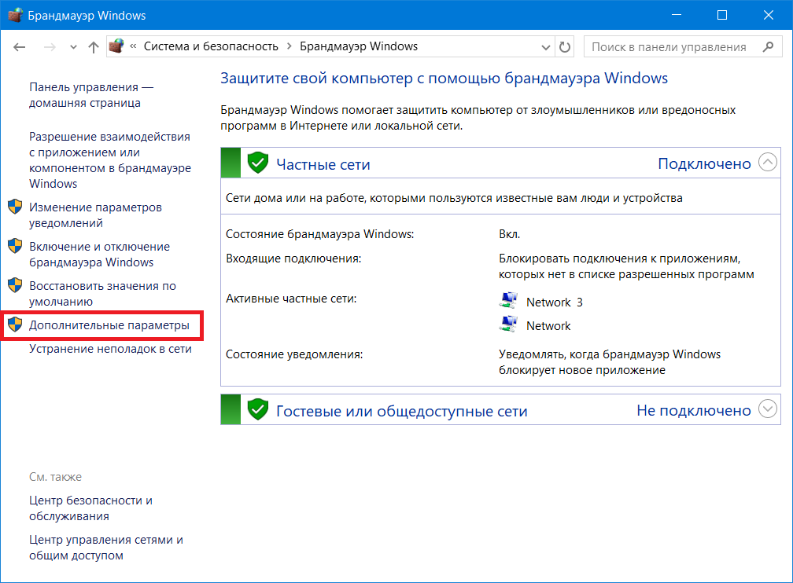Image resolution: width=793 pixels, height=583 pixels.
Task: Click 'Вкл.' firewall state value
Action: click(x=509, y=234)
